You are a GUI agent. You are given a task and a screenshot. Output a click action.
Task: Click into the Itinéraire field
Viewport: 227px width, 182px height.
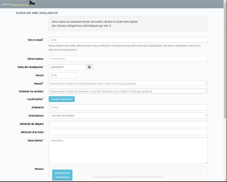[128, 108]
